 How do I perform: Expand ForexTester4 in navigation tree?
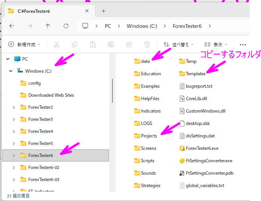14,132
